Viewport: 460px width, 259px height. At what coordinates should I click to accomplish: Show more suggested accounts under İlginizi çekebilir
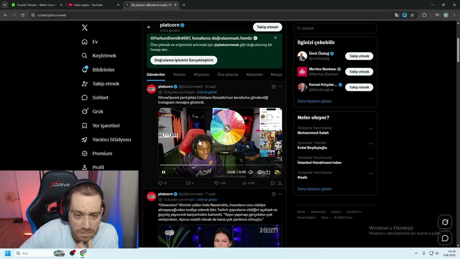pyautogui.click(x=314, y=101)
